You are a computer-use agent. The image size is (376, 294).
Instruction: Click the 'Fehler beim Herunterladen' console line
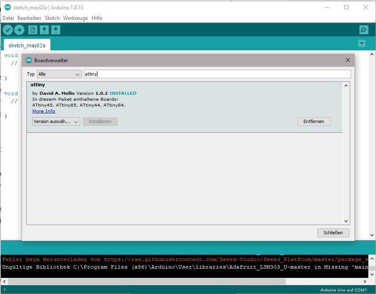185,260
